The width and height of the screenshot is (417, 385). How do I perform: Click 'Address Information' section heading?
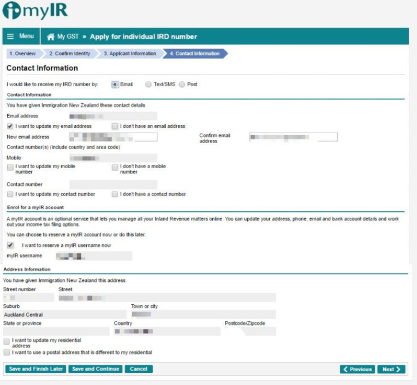27,269
